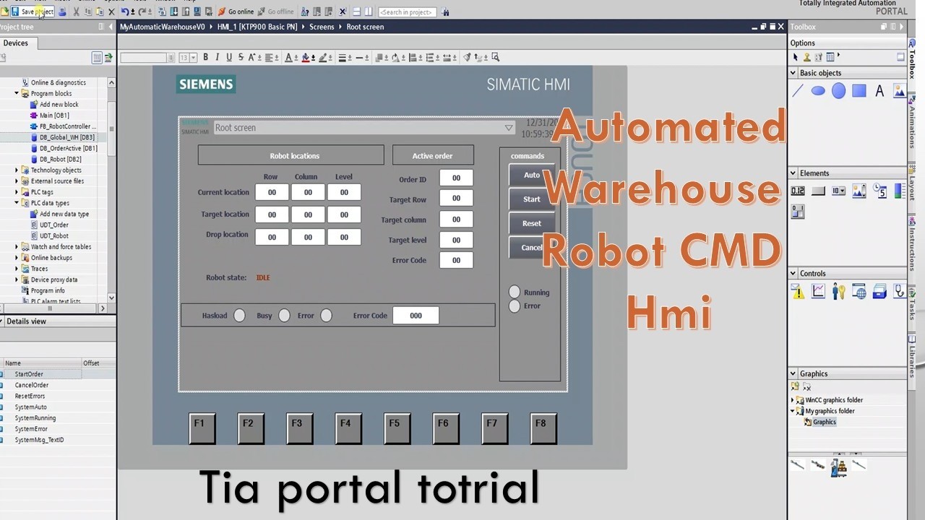Select DB_Global_WH [DB3] in project tree
The width and height of the screenshot is (925, 520).
pos(66,137)
